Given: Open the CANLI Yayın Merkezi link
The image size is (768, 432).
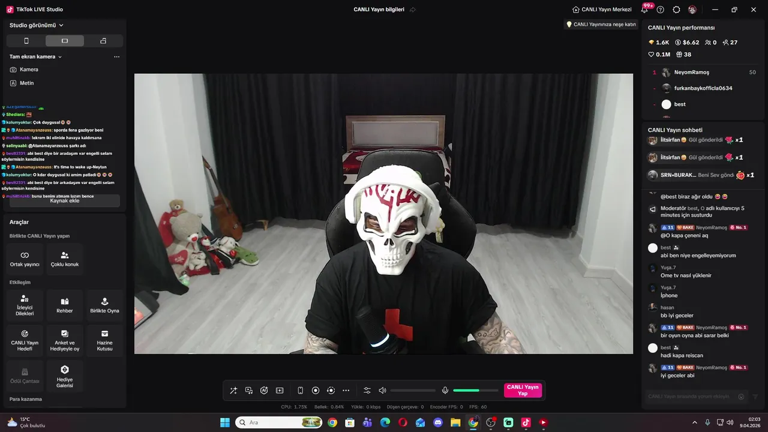Looking at the screenshot, I should 602,10.
